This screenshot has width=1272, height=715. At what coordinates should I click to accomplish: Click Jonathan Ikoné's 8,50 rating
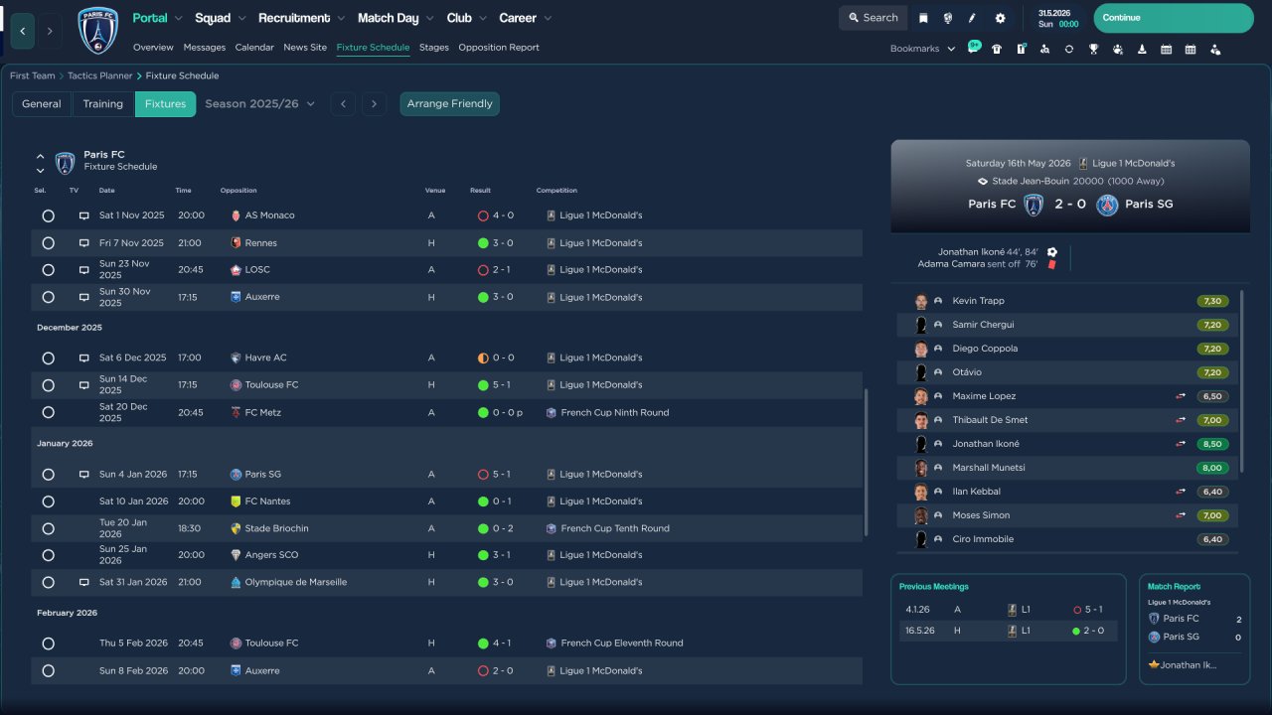tap(1211, 444)
